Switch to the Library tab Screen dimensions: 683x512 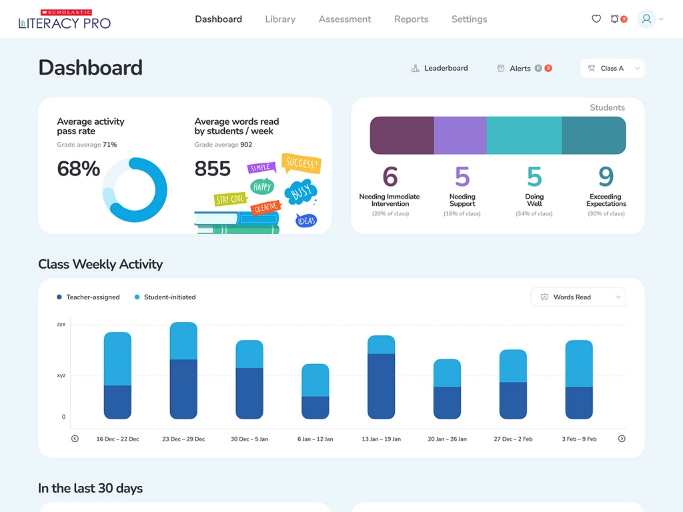(280, 19)
